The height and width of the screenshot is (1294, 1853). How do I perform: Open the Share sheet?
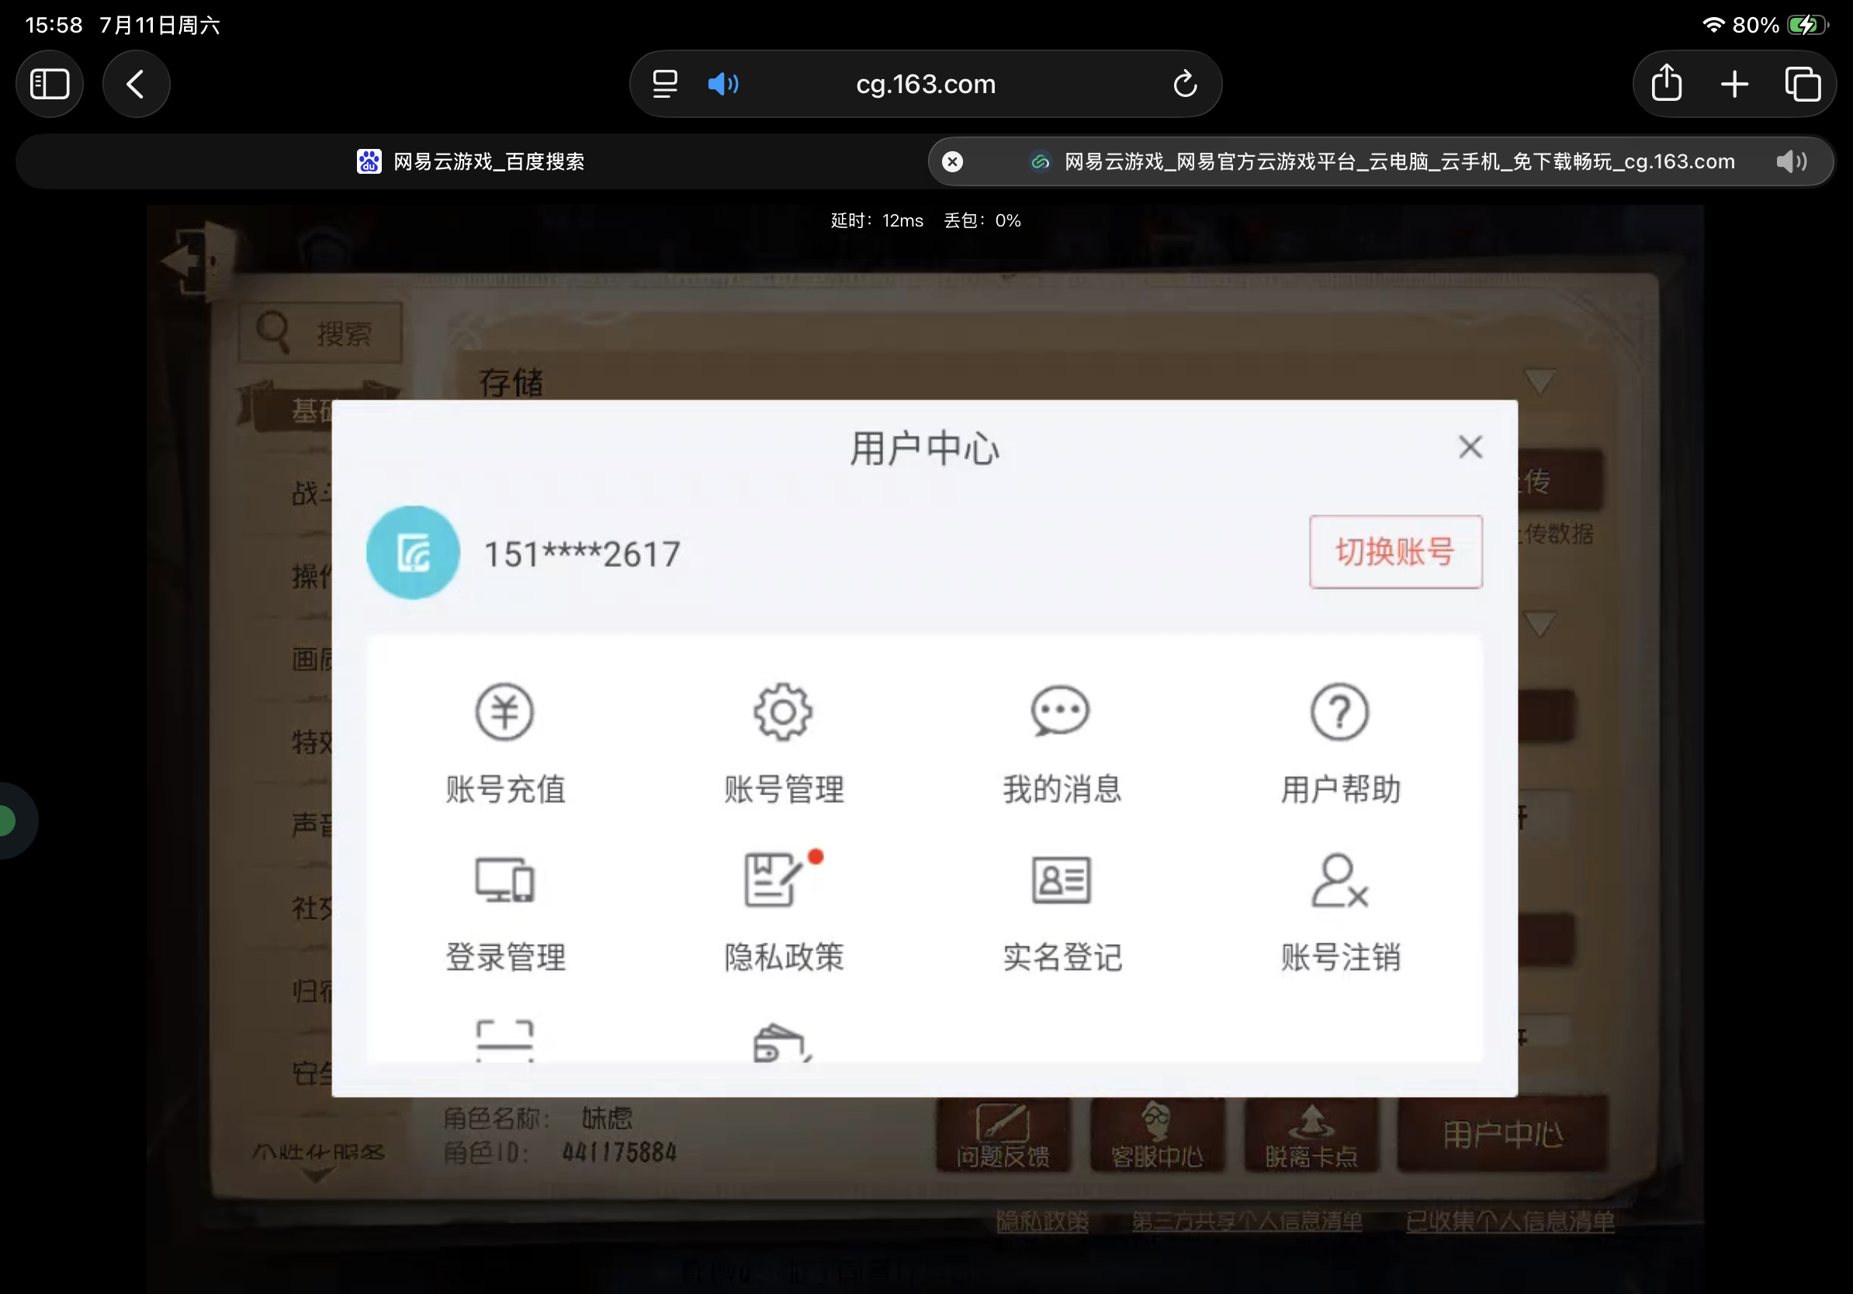[x=1667, y=83]
